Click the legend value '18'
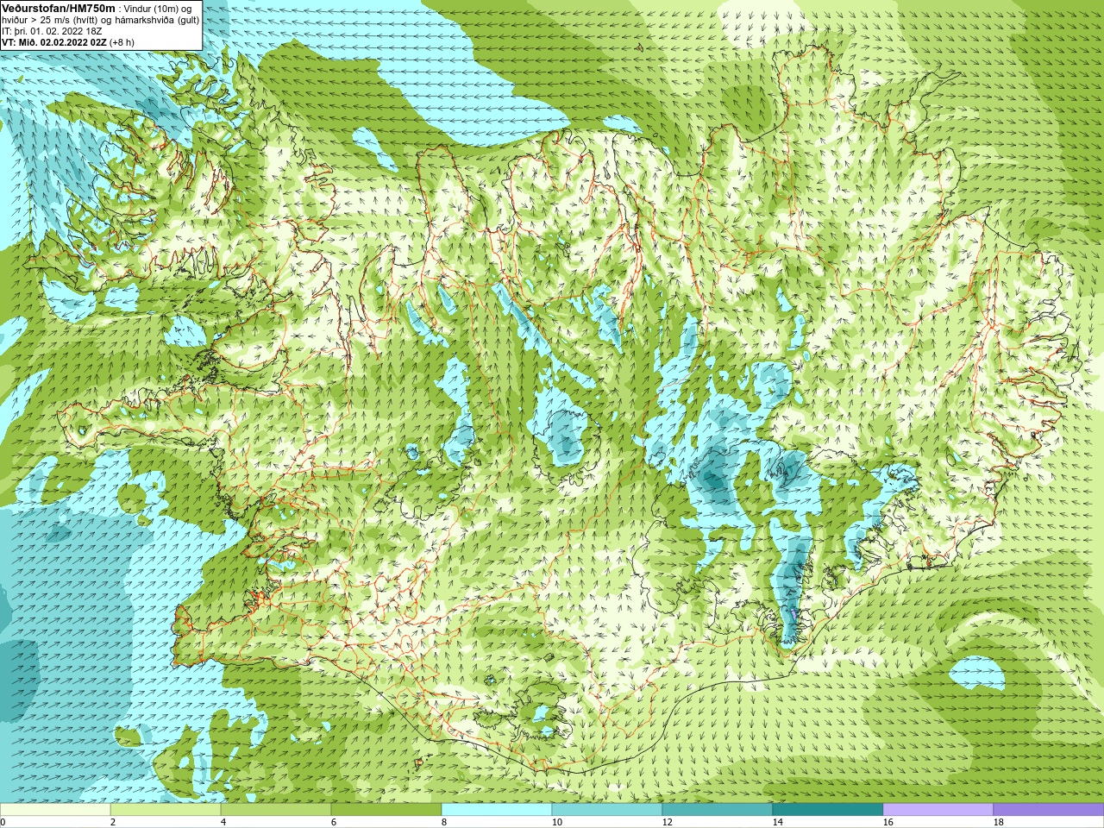Screen dimensions: 1104x828 [998, 822]
